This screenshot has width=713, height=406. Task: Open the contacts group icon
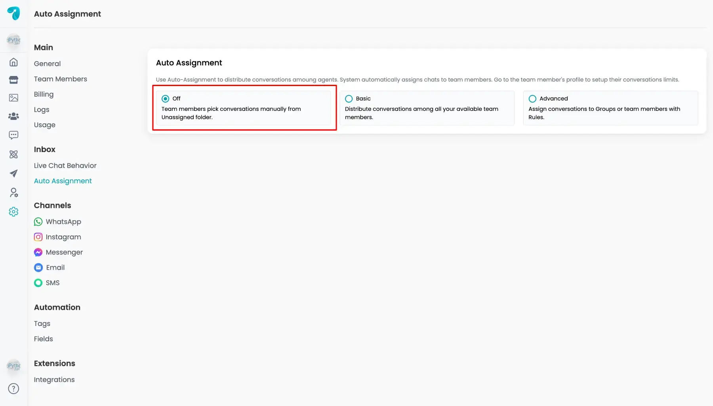[x=13, y=116]
